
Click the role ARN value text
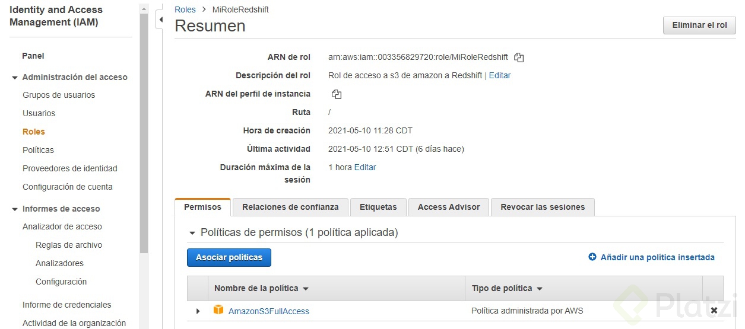pos(418,57)
